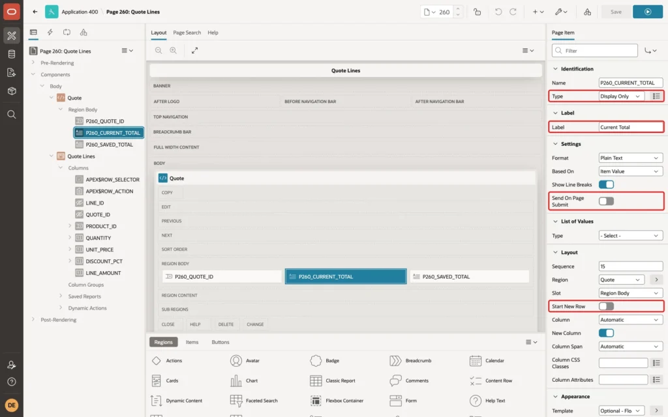Open the Help tab in center pane
Viewport: 668px width, 417px height.
click(213, 33)
